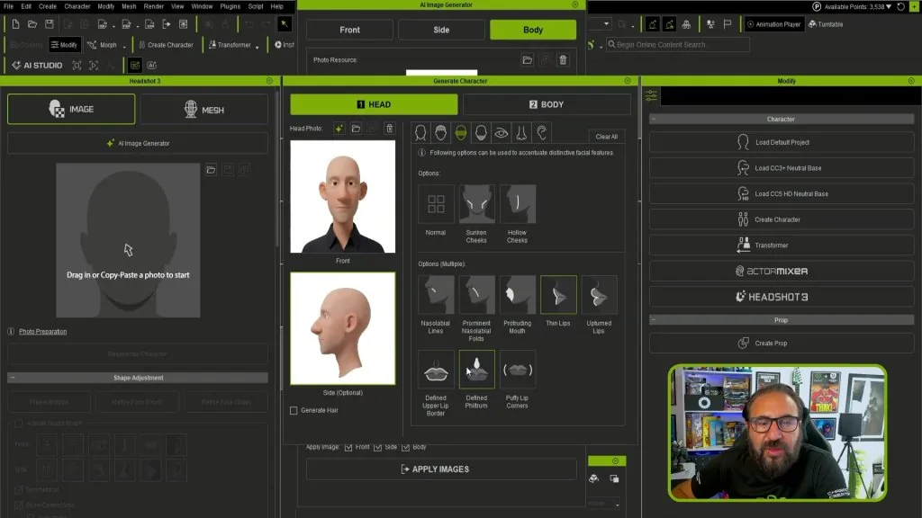922x518 pixels.
Task: Open the Plugins menu
Action: [230, 6]
